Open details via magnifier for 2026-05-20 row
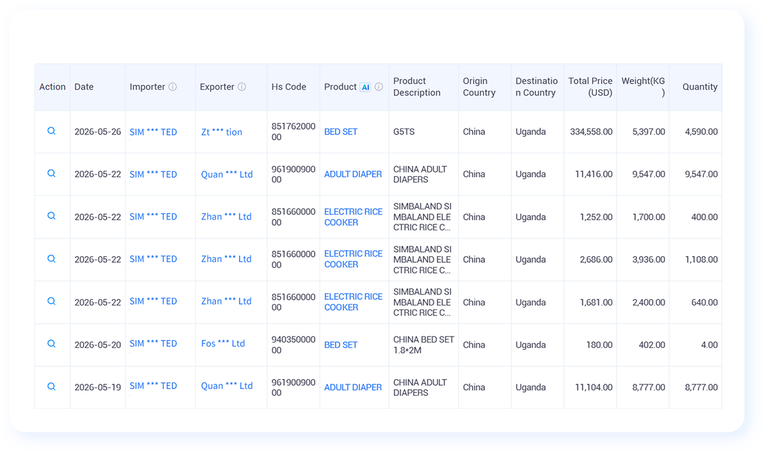 tap(51, 344)
